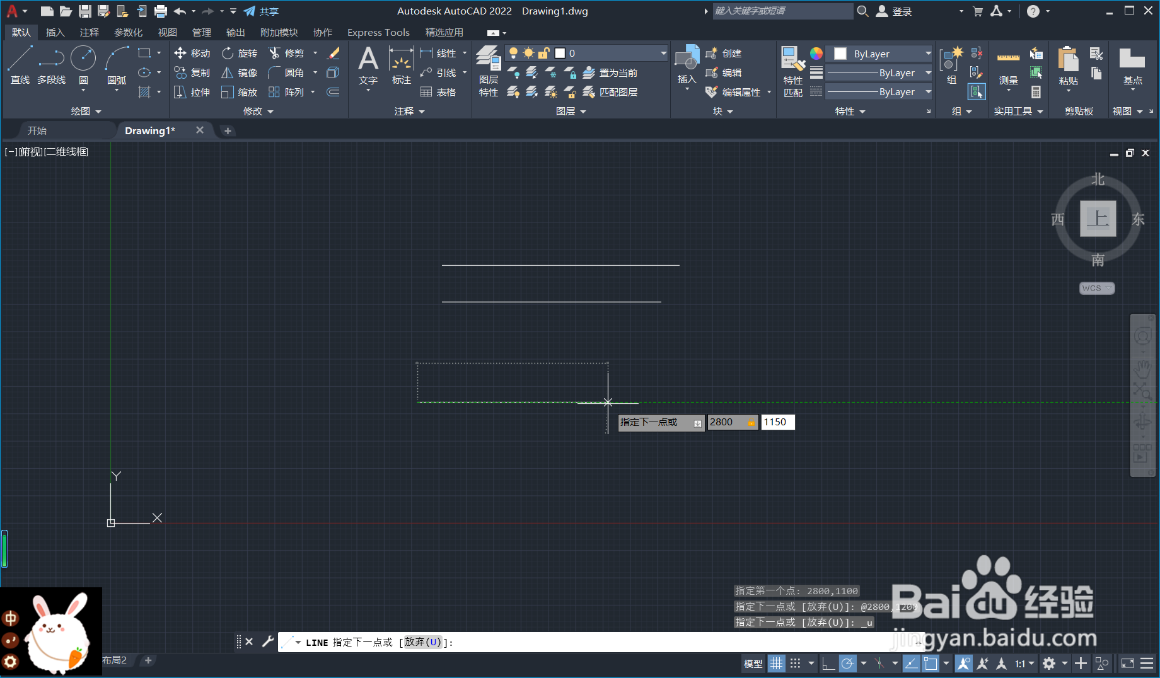Toggle polar tracking in status bar

coord(848,664)
